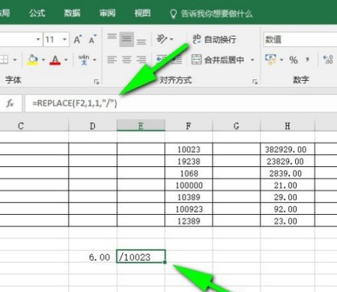This screenshot has width=337, height=292.
Task: Open borders dropdown arrow
Action: [15, 60]
